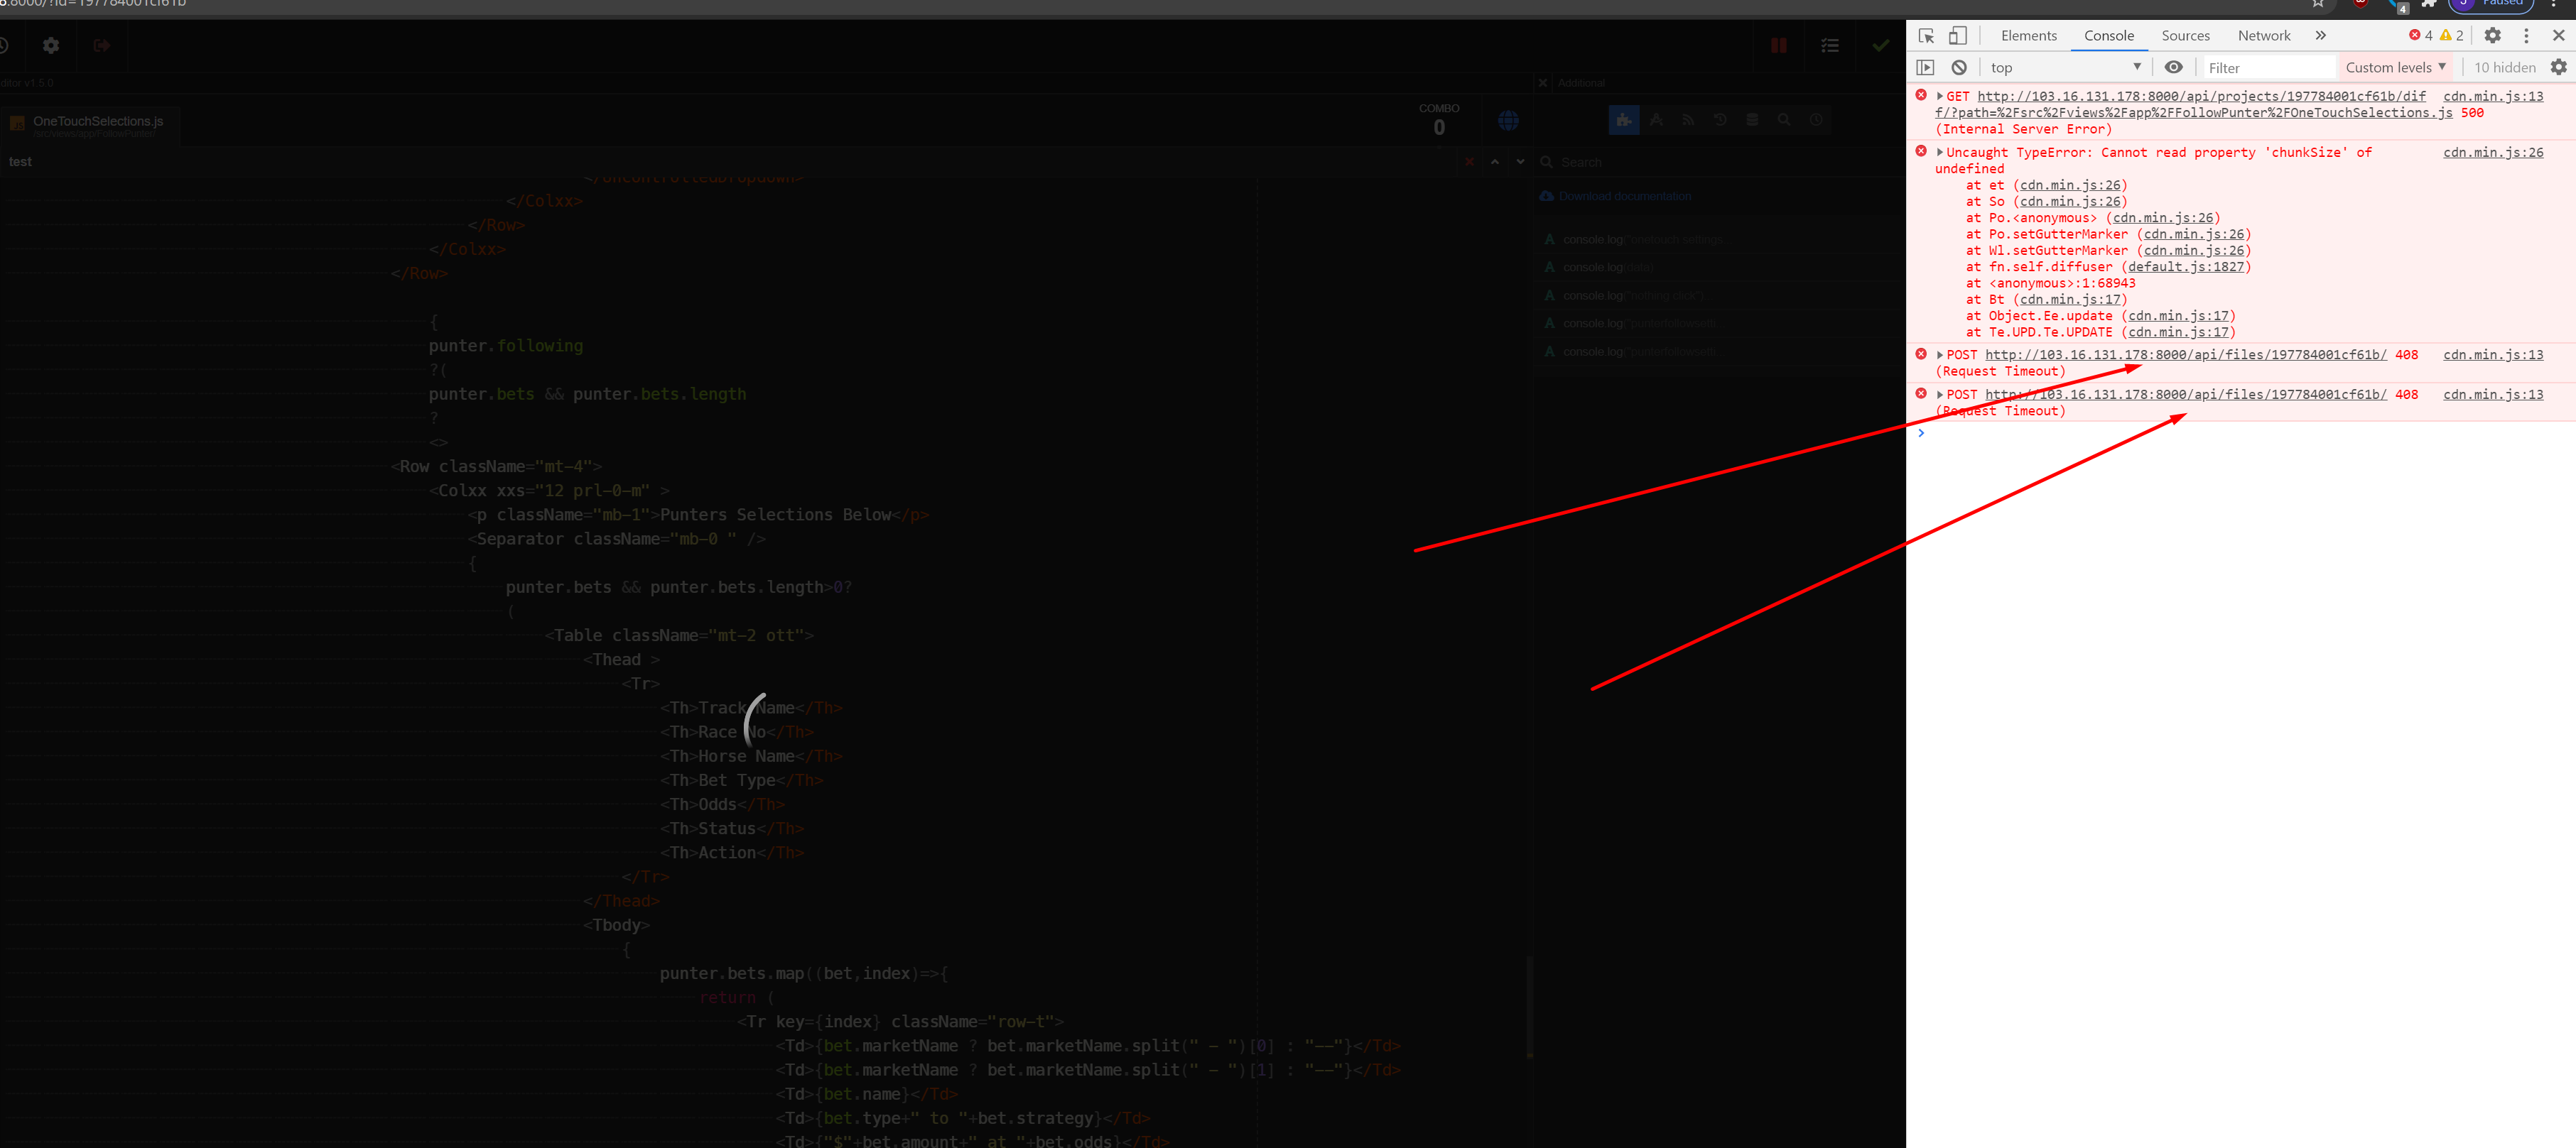Open the three-dot DevTools customize menu
The width and height of the screenshot is (2576, 1148).
pos(2526,36)
